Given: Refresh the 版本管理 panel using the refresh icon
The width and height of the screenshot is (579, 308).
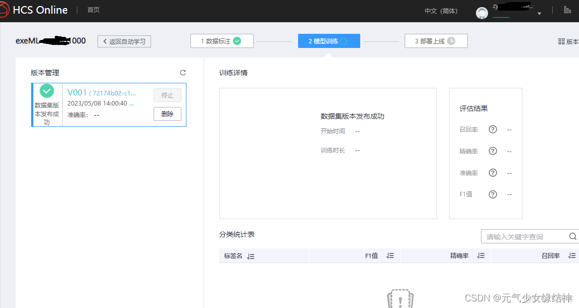Looking at the screenshot, I should (183, 72).
